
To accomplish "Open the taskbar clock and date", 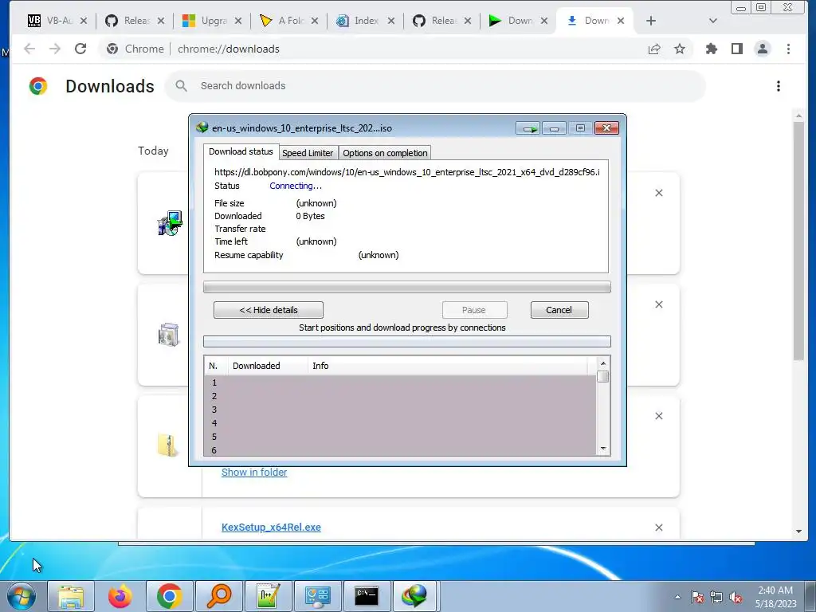I will click(x=775, y=597).
